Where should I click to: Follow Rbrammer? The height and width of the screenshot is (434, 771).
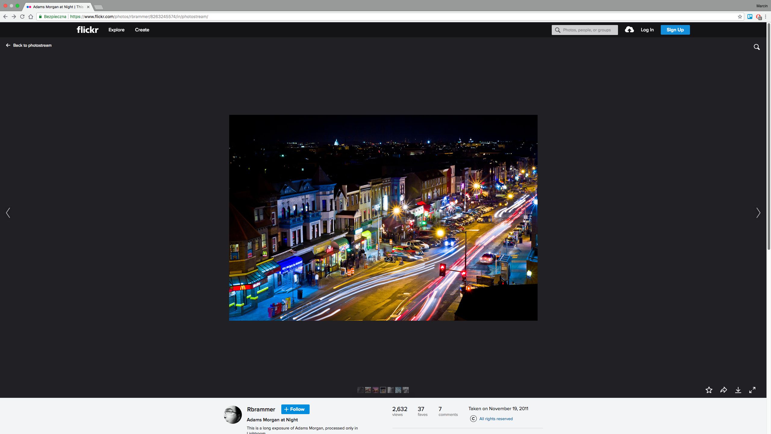coord(295,409)
